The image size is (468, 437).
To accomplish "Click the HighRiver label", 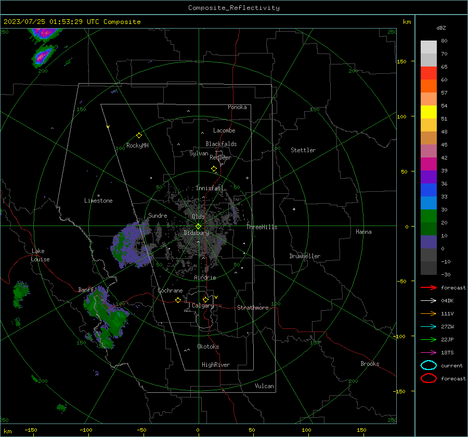I will pos(216,365).
